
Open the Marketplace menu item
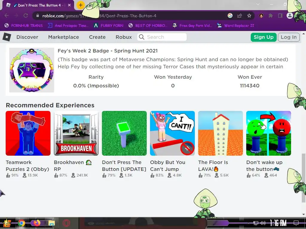pos(64,37)
